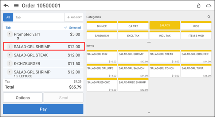The height and width of the screenshot is (117, 215).
Task: Add a seat with ADD SEAT
Action: pyautogui.click(x=74, y=17)
